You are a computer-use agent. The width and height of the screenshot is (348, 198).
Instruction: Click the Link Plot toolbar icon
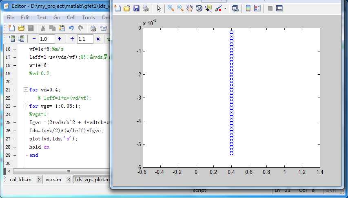tap(235, 8)
